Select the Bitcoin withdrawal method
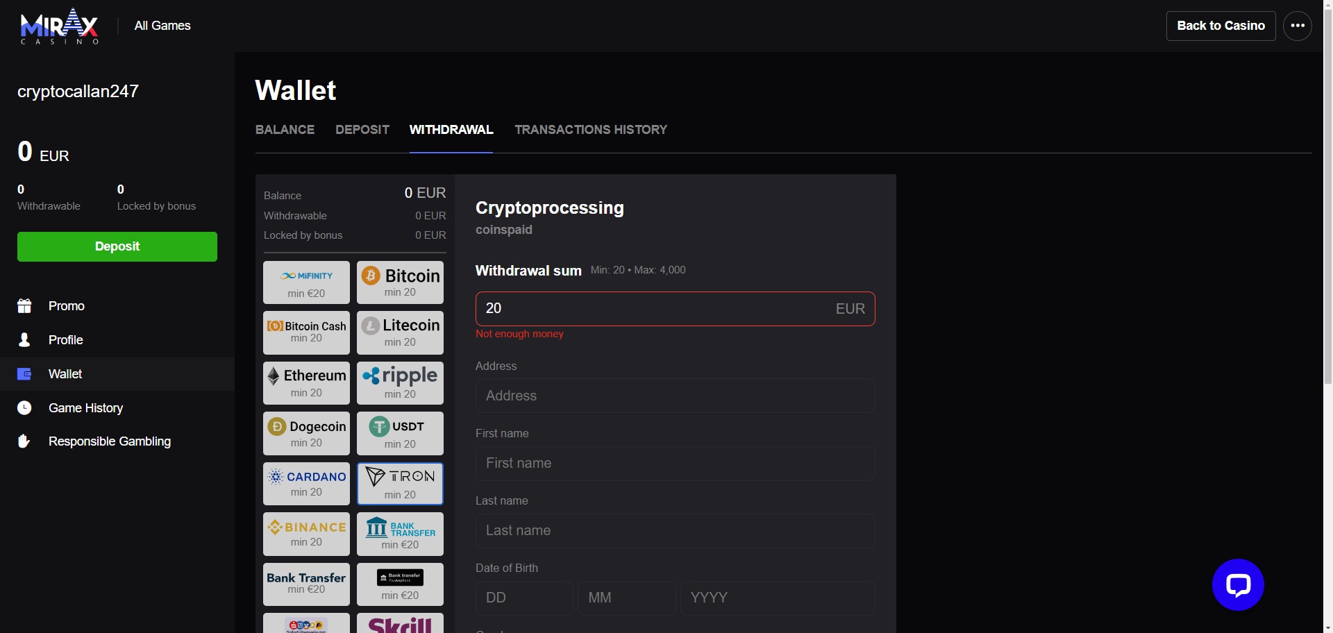This screenshot has height=633, width=1333. [x=400, y=282]
